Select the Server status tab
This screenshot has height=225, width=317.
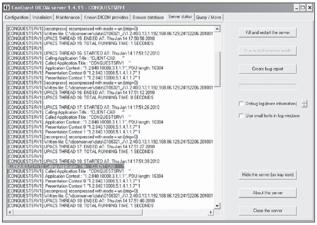click(x=180, y=17)
